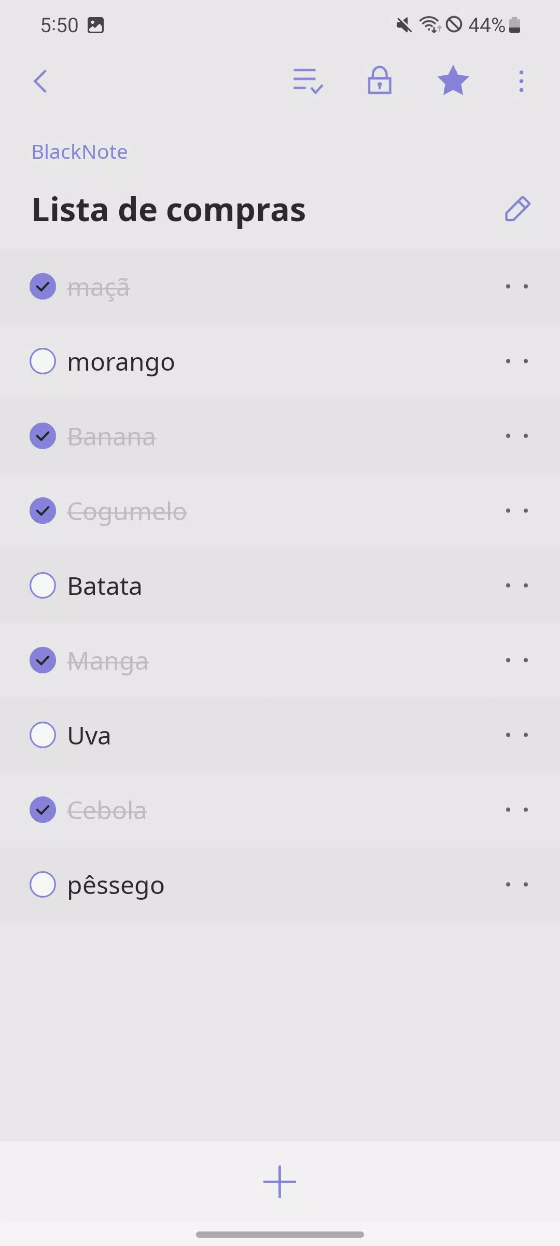Screen dimensions: 560x1246
Task: Check the morango checkbox
Action: pos(43,361)
